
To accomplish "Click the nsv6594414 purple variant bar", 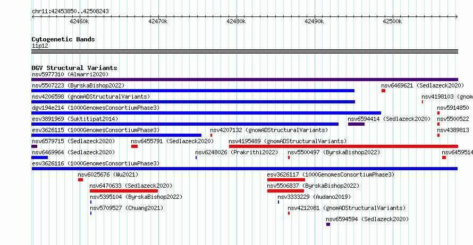I will click(356, 124).
